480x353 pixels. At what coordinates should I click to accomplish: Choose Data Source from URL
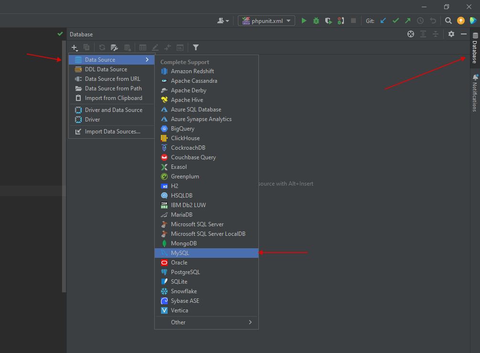pos(112,79)
